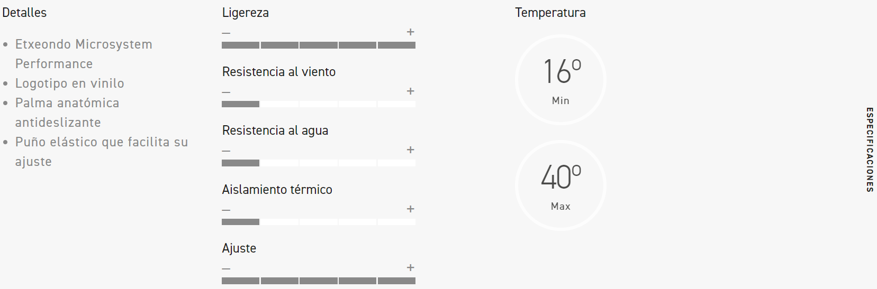Image resolution: width=877 pixels, height=289 pixels.
Task: Click the minus icon above Ligereza bar
Action: [x=227, y=33]
